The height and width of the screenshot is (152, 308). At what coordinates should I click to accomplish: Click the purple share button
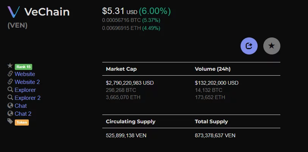pos(249,46)
